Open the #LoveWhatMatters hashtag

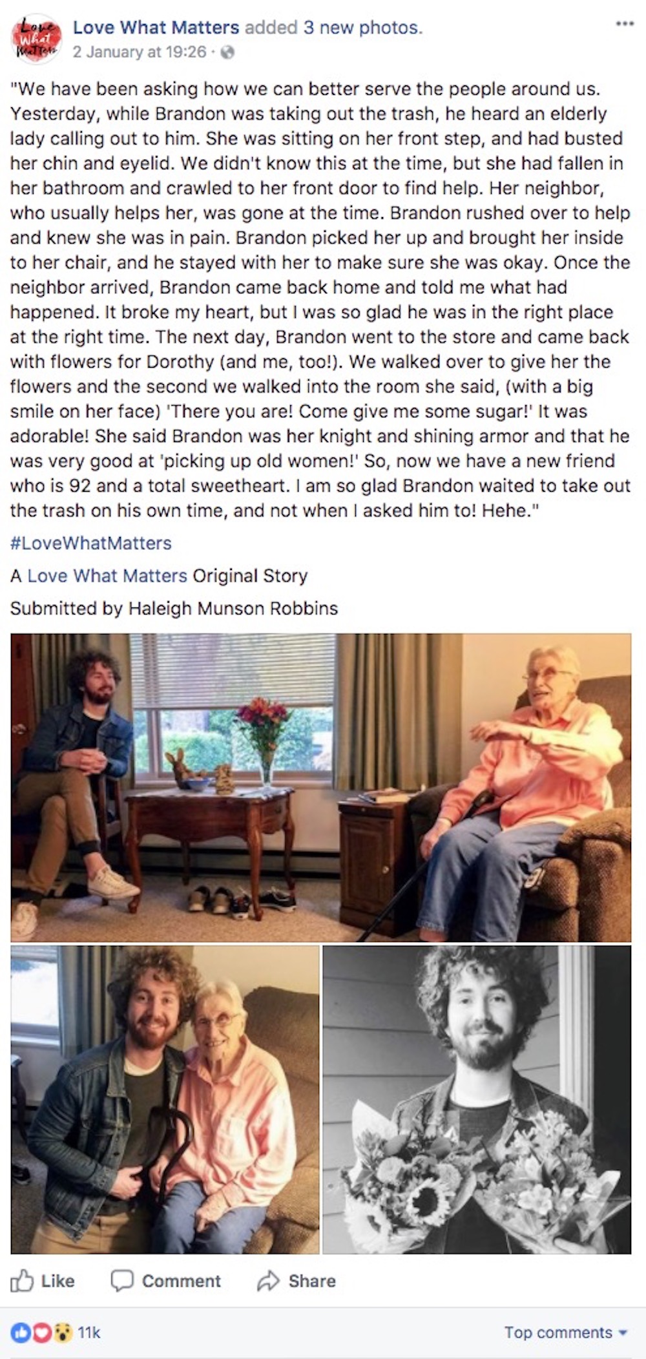tap(90, 543)
